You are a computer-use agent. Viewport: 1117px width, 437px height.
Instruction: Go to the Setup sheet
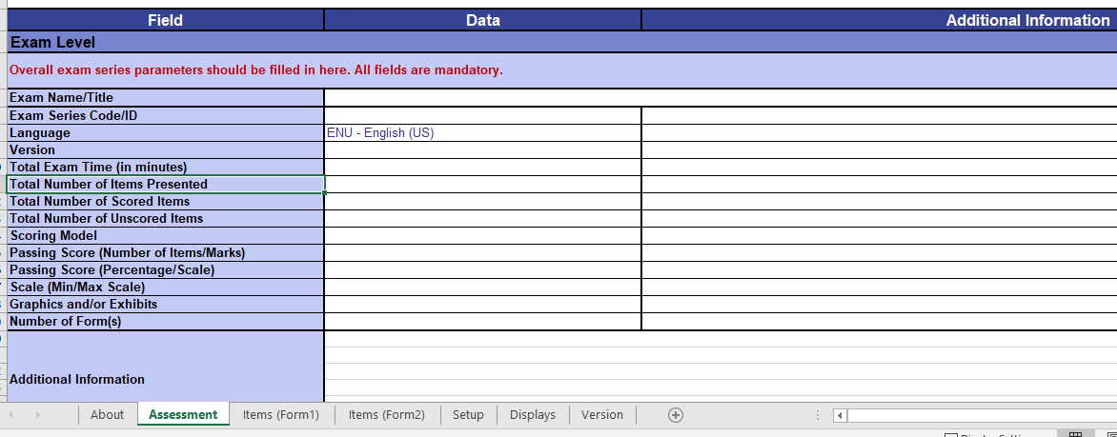[x=468, y=415]
